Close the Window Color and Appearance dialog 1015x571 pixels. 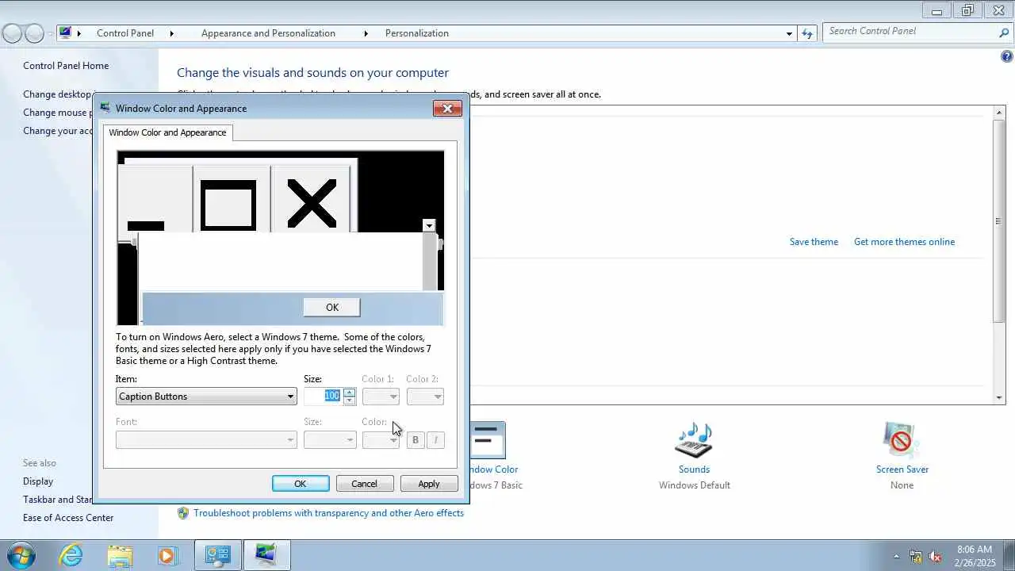447,109
